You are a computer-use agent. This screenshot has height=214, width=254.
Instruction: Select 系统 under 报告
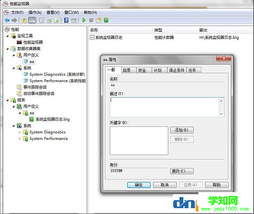click(27, 126)
